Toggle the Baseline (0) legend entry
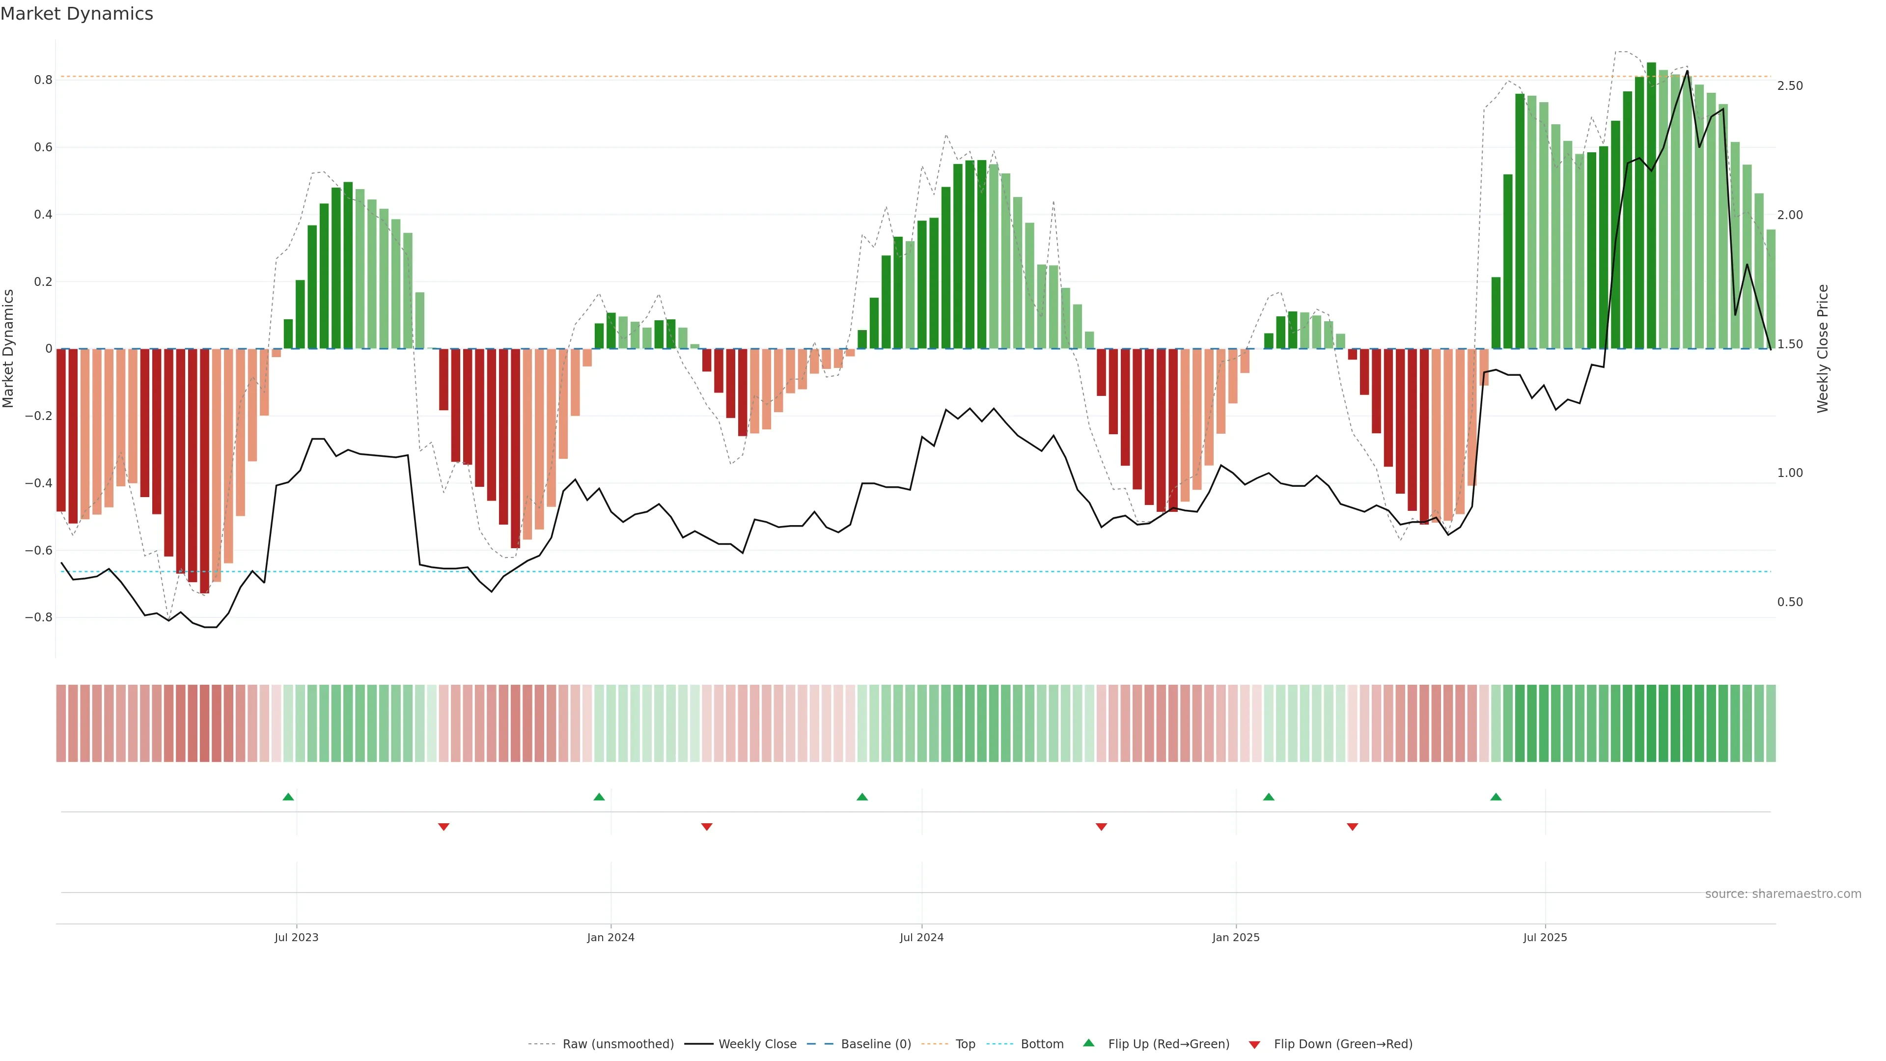 (876, 1044)
